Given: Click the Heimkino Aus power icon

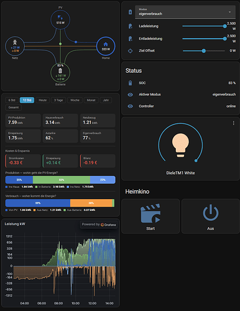Looking at the screenshot, I should pos(211,213).
